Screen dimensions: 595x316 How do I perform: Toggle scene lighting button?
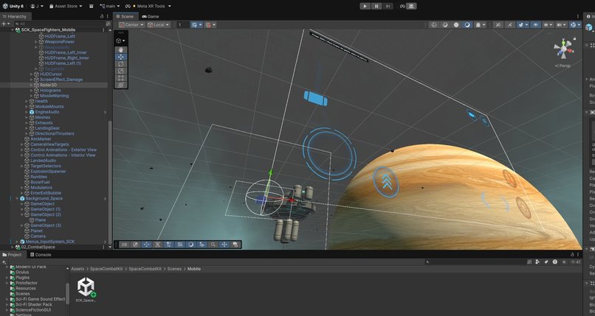pos(510,24)
